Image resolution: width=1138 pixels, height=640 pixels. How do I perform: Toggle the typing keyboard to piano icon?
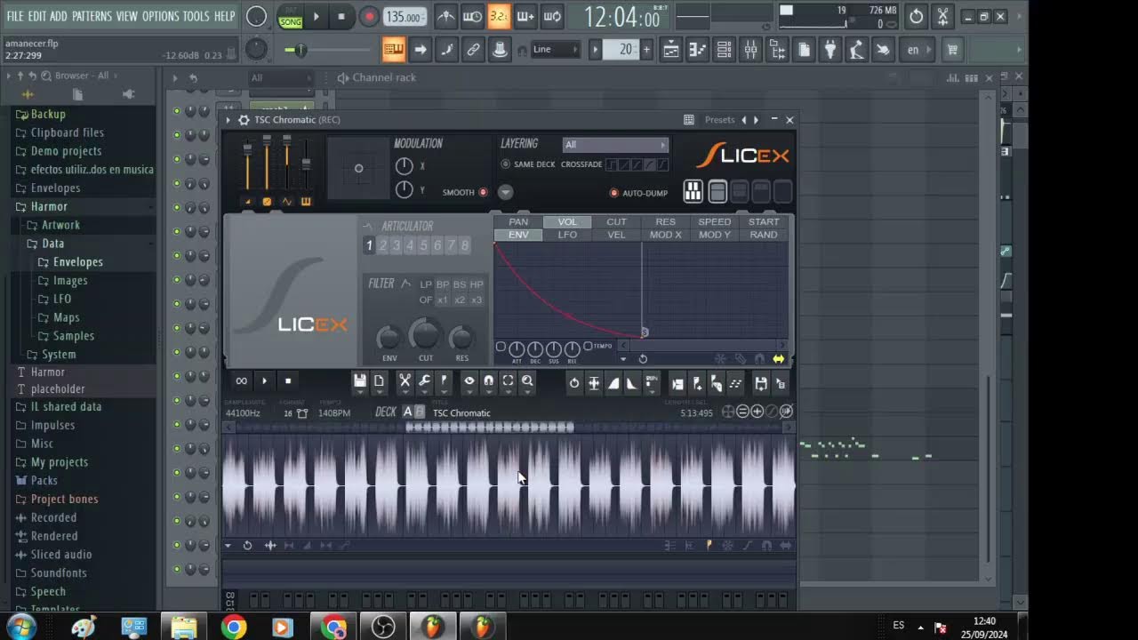pyautogui.click(x=393, y=50)
